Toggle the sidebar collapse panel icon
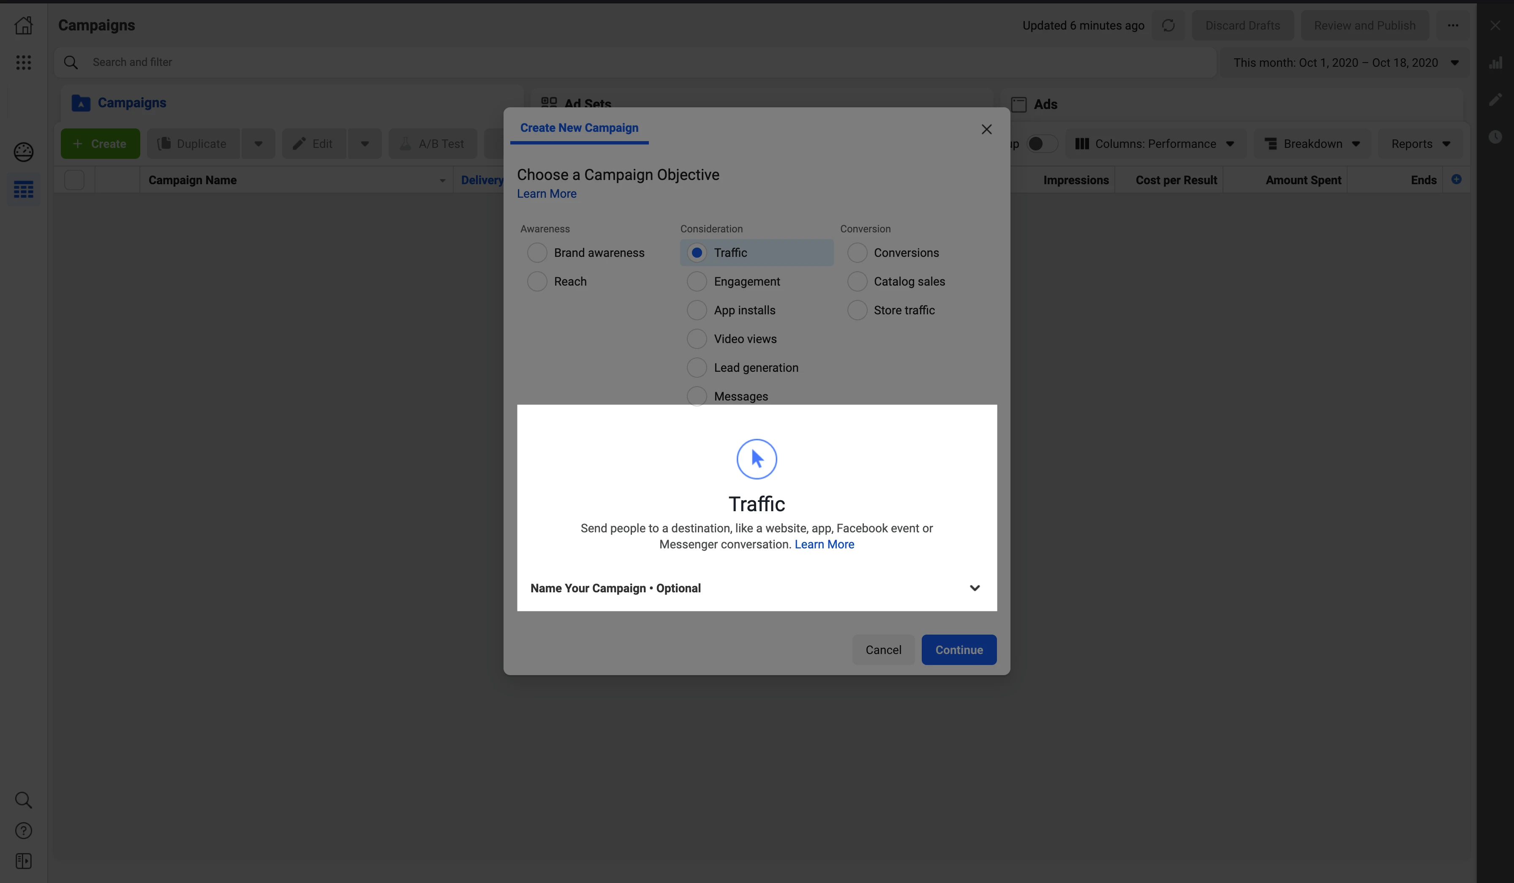This screenshot has width=1514, height=883. coord(23,861)
